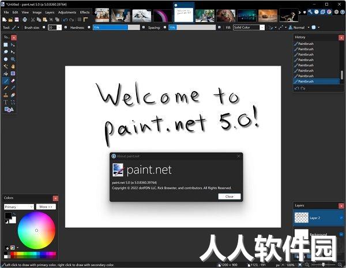This screenshot has width=346, height=268.
Task: Select the Move Selection tool
Action: (13, 52)
